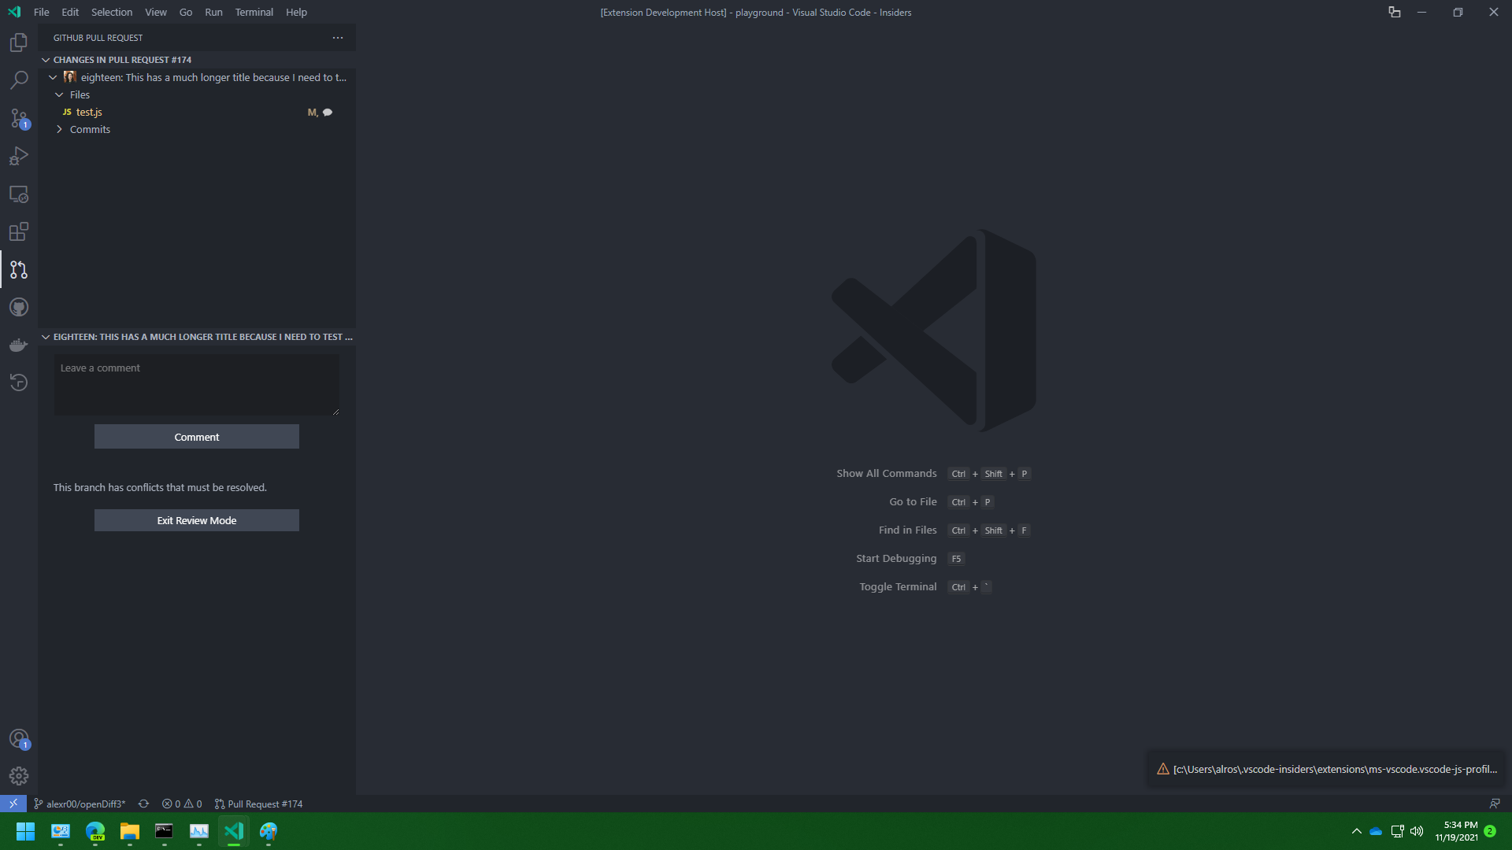Open Remote Explorer in activity bar
Viewport: 1512px width, 850px height.
(19, 194)
